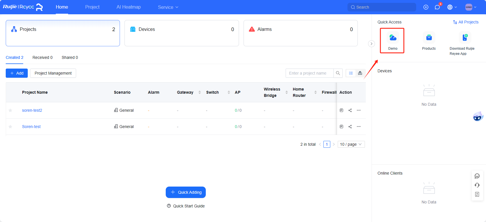Open the Demo quick access icon

(x=393, y=38)
